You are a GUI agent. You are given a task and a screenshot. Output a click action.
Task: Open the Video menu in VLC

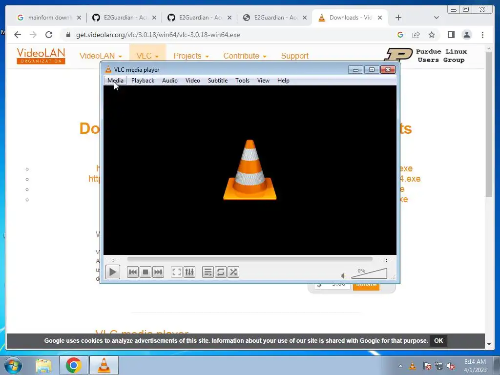pyautogui.click(x=192, y=81)
